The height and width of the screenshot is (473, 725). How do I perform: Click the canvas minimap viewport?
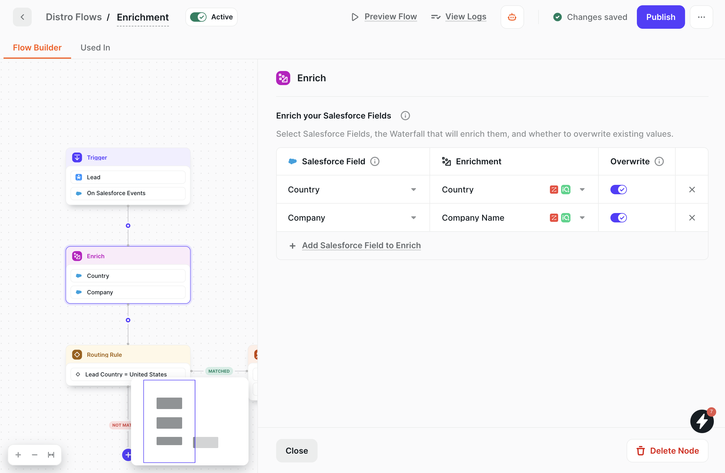[169, 421]
